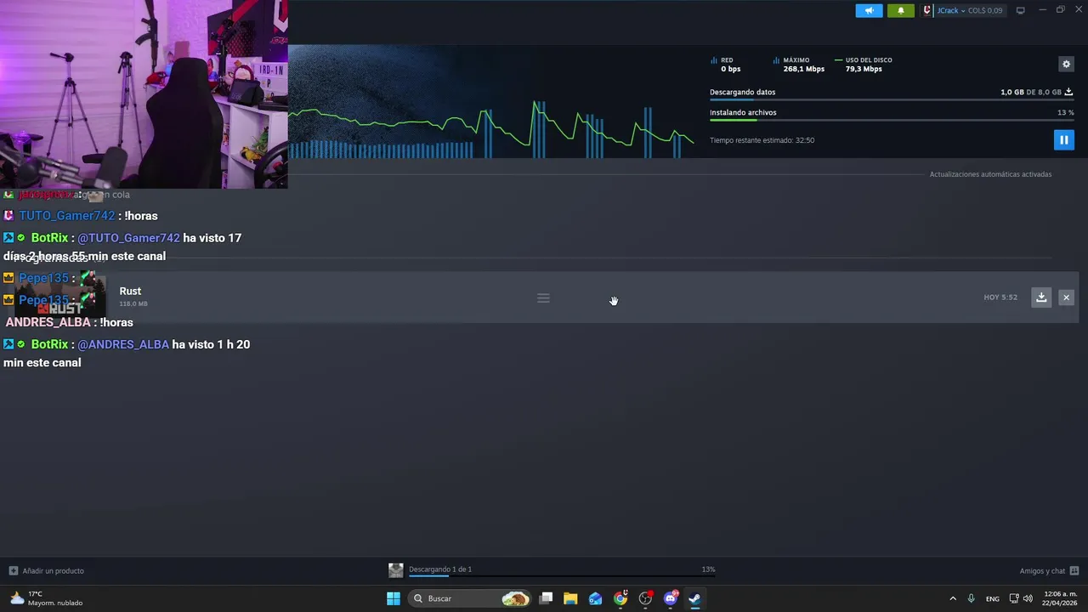
Task: Click the Instalando archivos progress bar
Action: 892,121
